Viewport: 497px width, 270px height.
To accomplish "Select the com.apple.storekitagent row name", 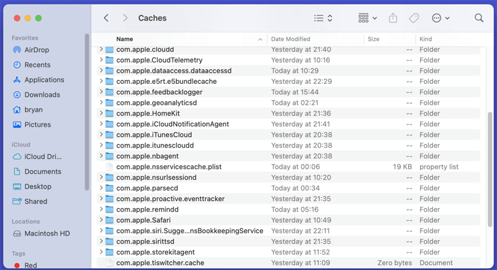I will (155, 252).
